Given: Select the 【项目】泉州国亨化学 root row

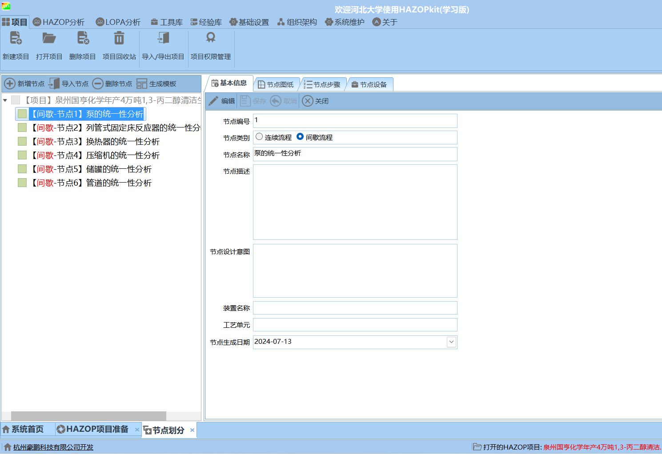Looking at the screenshot, I should (112, 100).
